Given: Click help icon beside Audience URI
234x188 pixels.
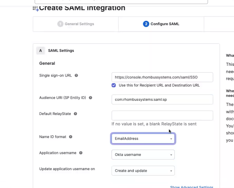Looking at the screenshot, I should click(90, 98).
